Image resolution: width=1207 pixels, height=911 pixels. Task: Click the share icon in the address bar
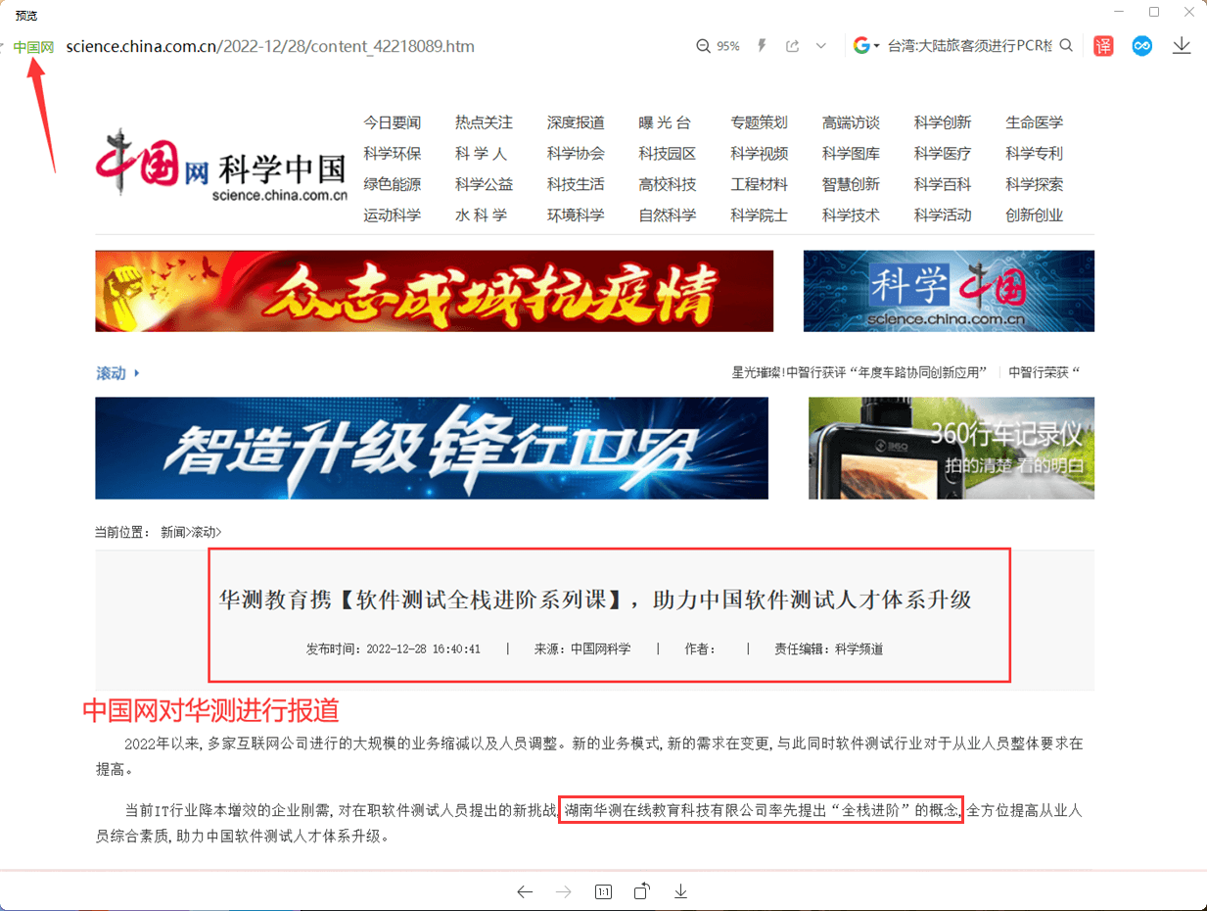point(793,46)
